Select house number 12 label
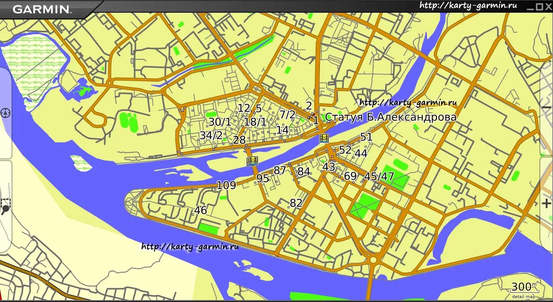 click(244, 108)
